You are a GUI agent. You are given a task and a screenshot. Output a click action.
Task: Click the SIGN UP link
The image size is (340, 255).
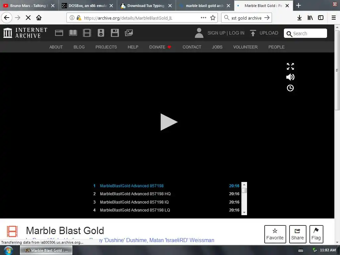click(x=216, y=33)
